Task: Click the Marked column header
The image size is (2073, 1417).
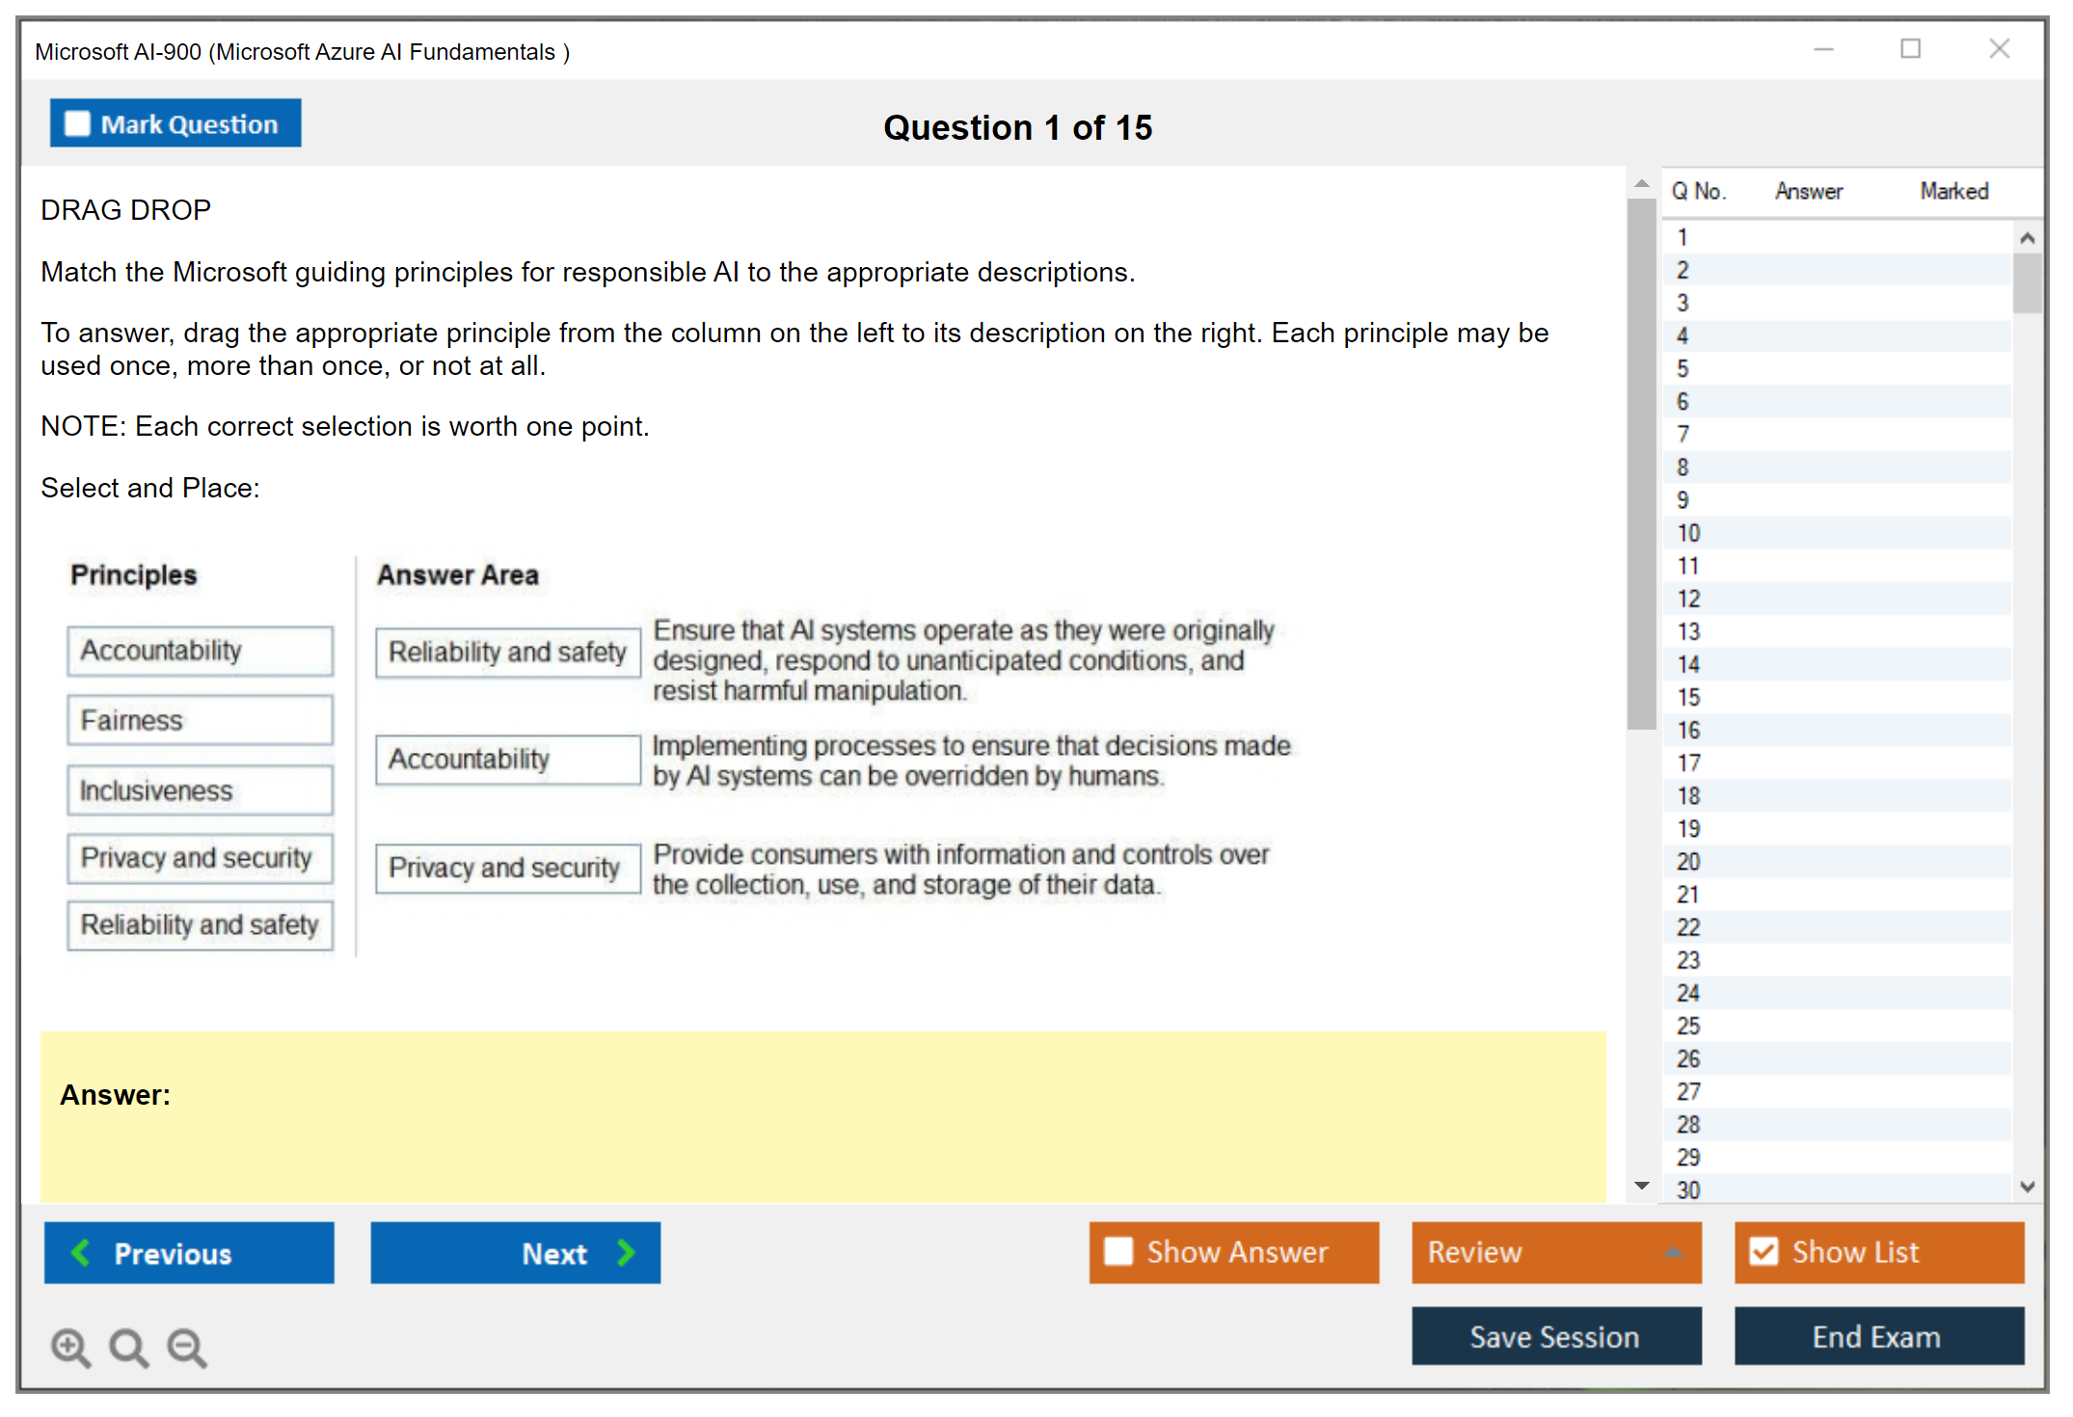Action: (x=1953, y=191)
